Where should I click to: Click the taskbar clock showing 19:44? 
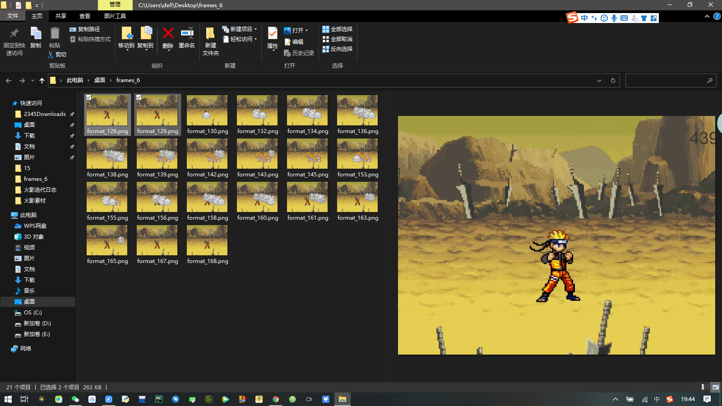[688, 399]
